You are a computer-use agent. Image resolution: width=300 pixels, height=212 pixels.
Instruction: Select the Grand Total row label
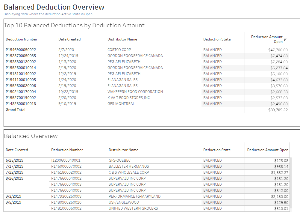coord(16,110)
